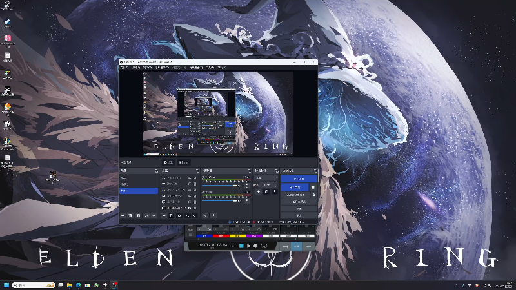Toggle the lock on the last source
This screenshot has width=516, height=290.
pyautogui.click(x=195, y=208)
